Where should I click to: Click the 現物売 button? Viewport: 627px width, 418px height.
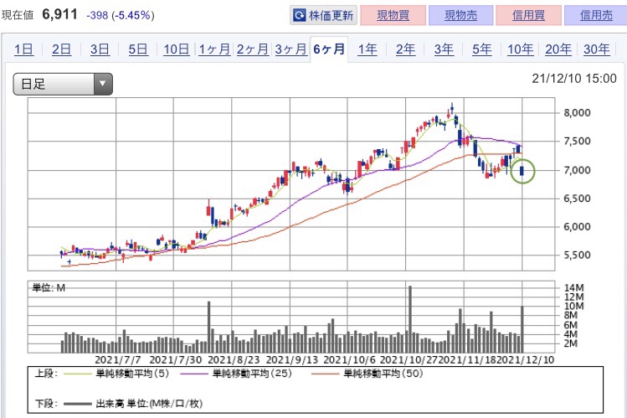pos(460,15)
